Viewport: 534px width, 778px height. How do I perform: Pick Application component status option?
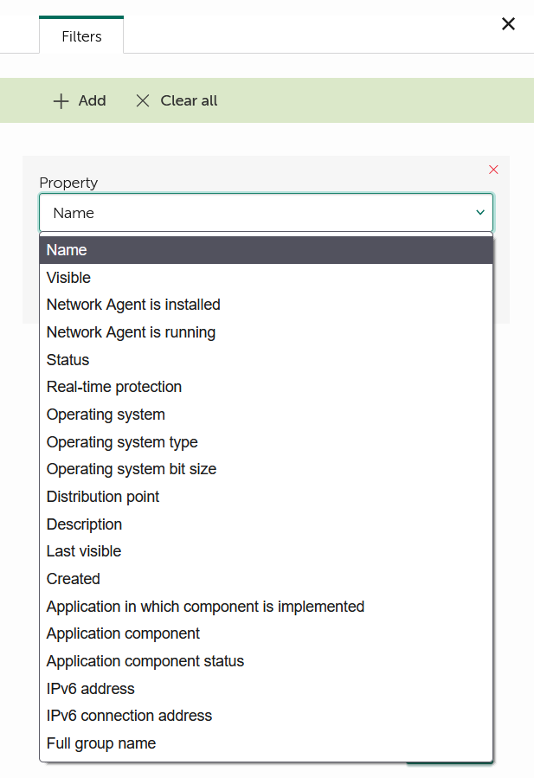click(145, 661)
